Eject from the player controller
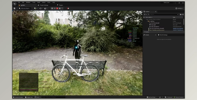 pos(60,8)
